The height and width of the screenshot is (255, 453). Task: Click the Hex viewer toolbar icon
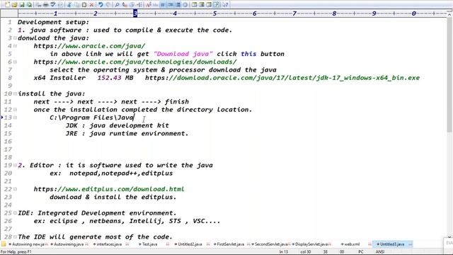(156, 5)
